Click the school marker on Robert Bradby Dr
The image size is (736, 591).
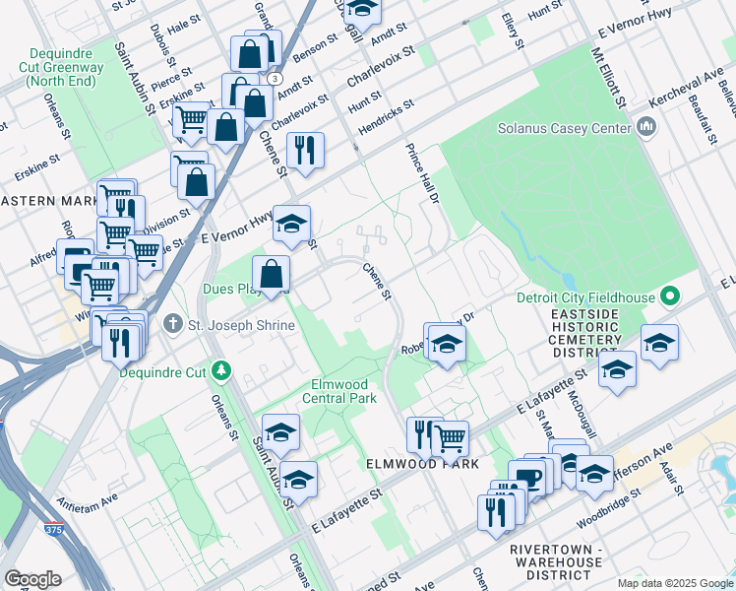tap(447, 344)
